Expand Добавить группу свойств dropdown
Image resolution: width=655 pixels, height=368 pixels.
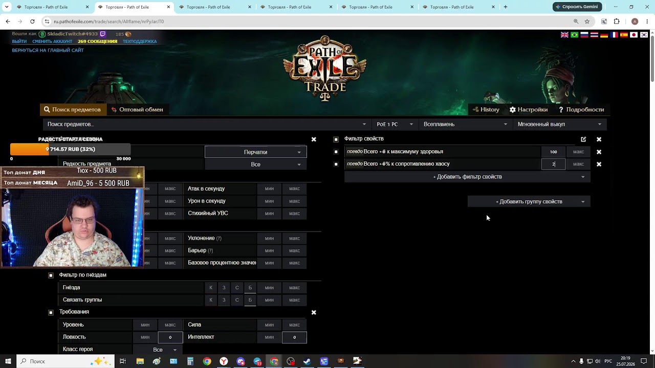529,201
